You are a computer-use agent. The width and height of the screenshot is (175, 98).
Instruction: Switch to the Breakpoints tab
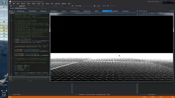(82, 94)
